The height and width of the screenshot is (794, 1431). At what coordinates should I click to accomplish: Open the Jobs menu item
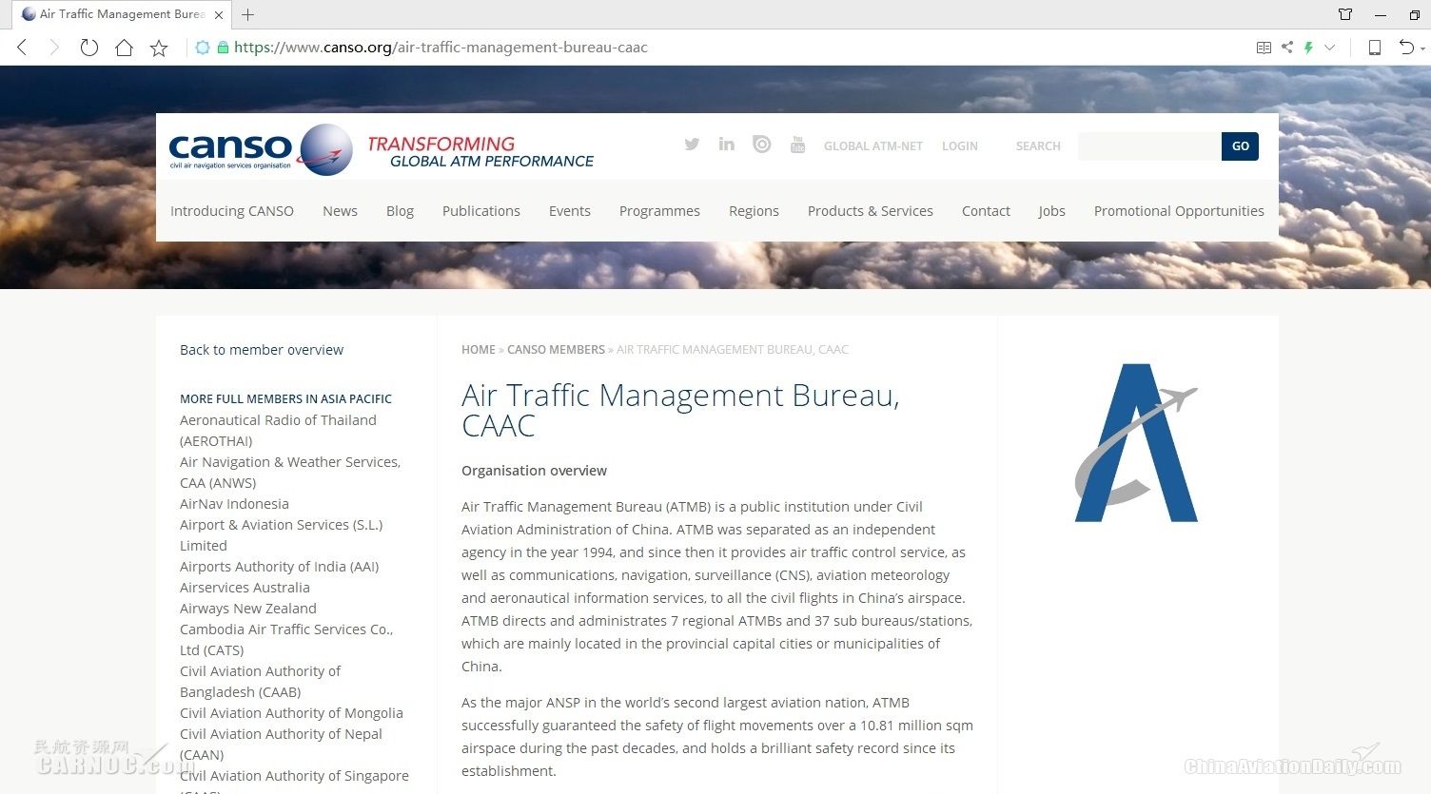coord(1051,211)
